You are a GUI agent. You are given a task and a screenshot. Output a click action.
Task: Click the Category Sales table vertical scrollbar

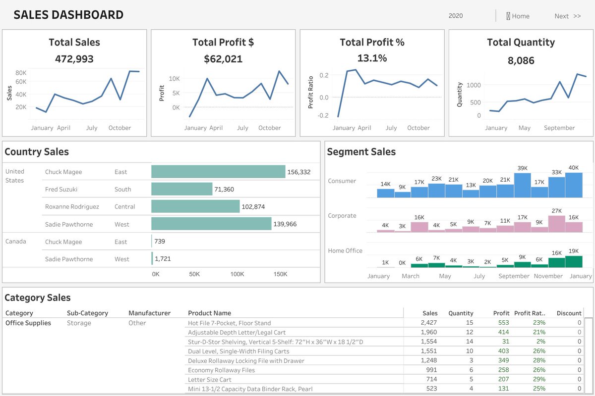coord(589,355)
